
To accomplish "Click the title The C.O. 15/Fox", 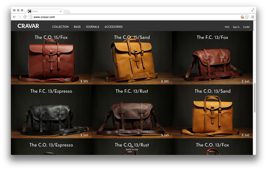I will (51, 37).
